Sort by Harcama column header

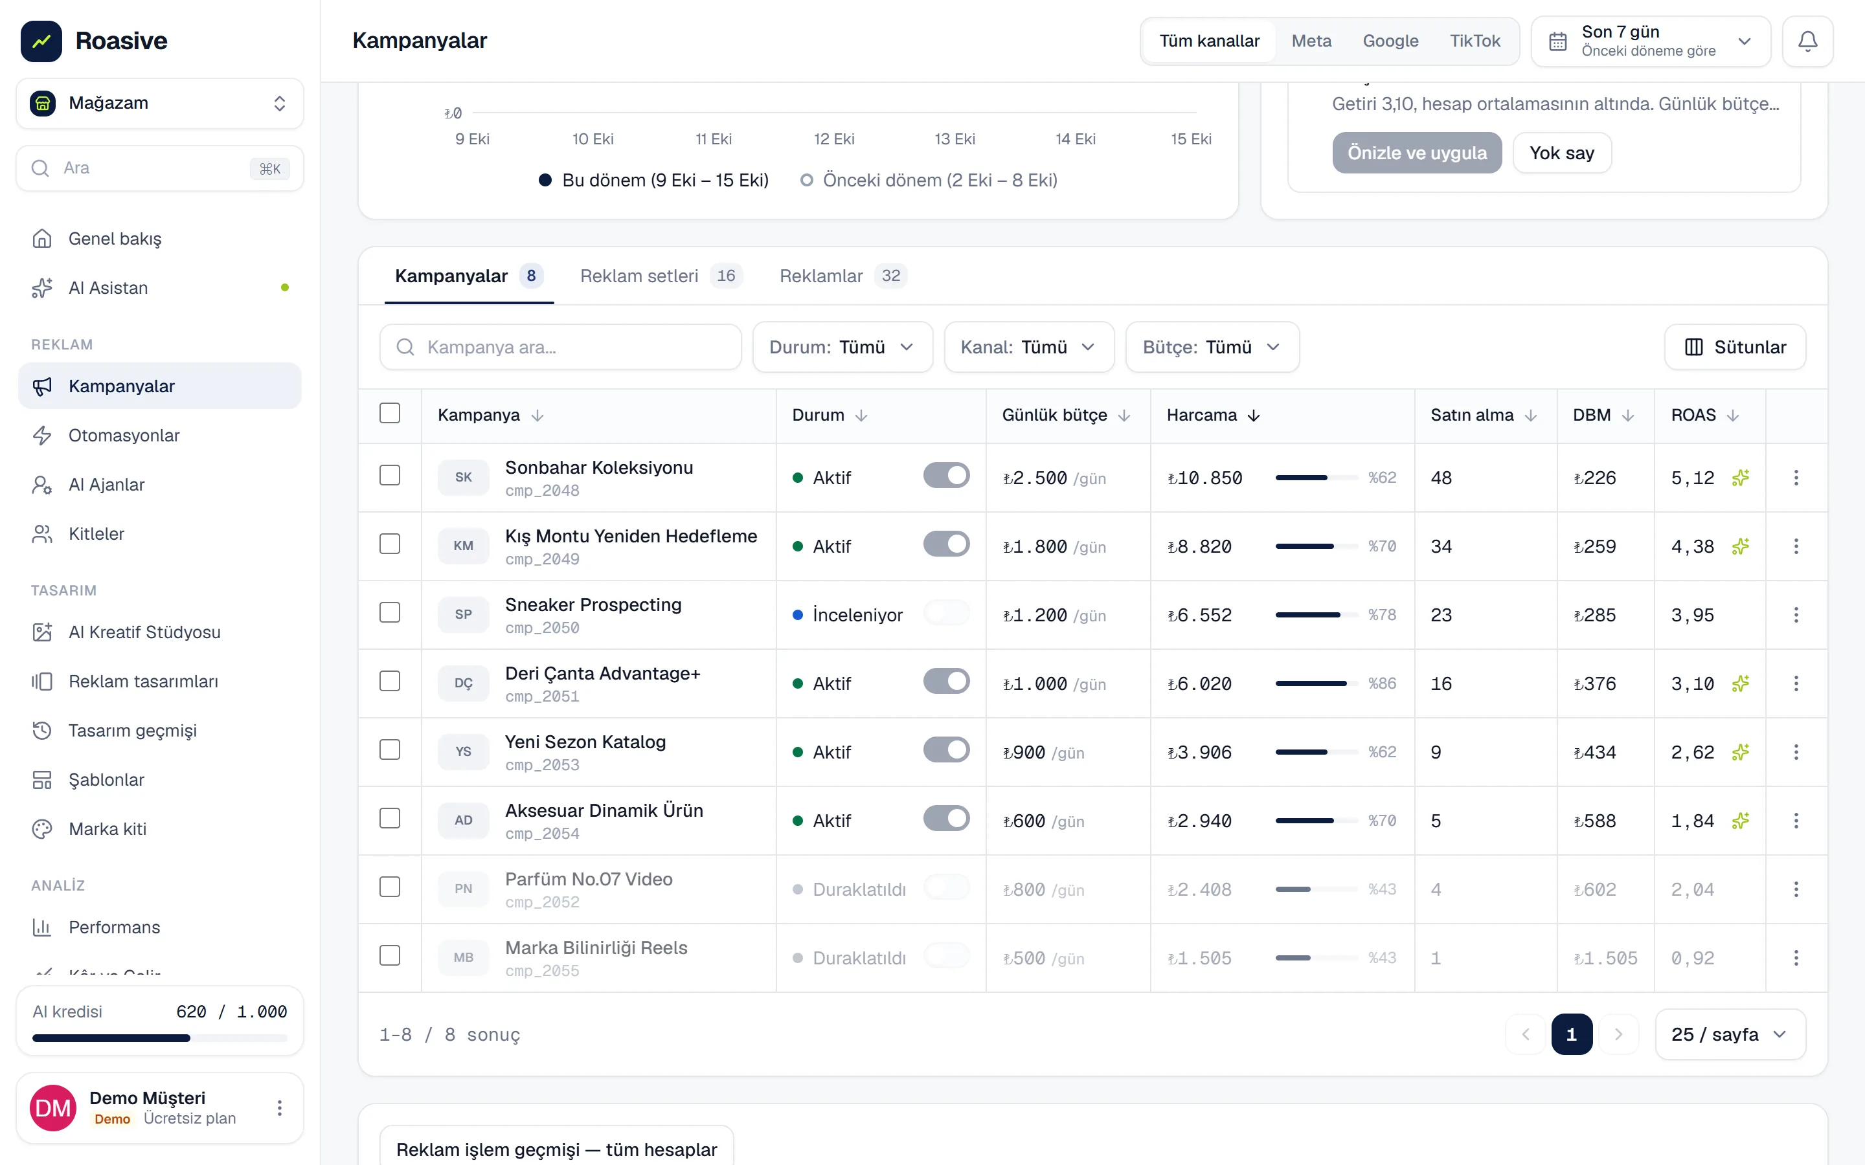(1213, 416)
